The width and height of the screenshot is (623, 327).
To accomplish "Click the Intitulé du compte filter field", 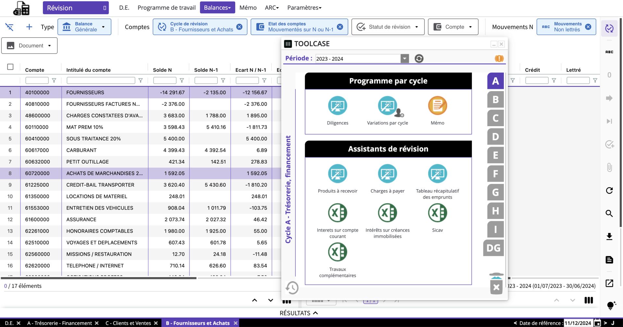I will point(101,80).
